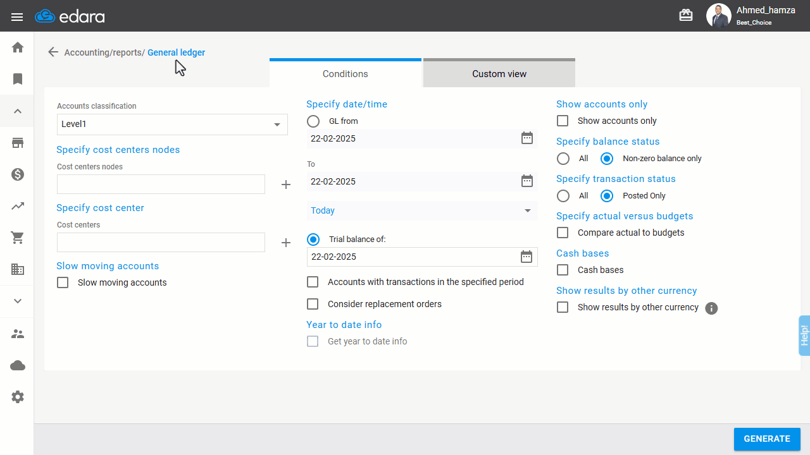Viewport: 810px width, 455px height.
Task: Add cost center with plus icon
Action: click(x=286, y=243)
